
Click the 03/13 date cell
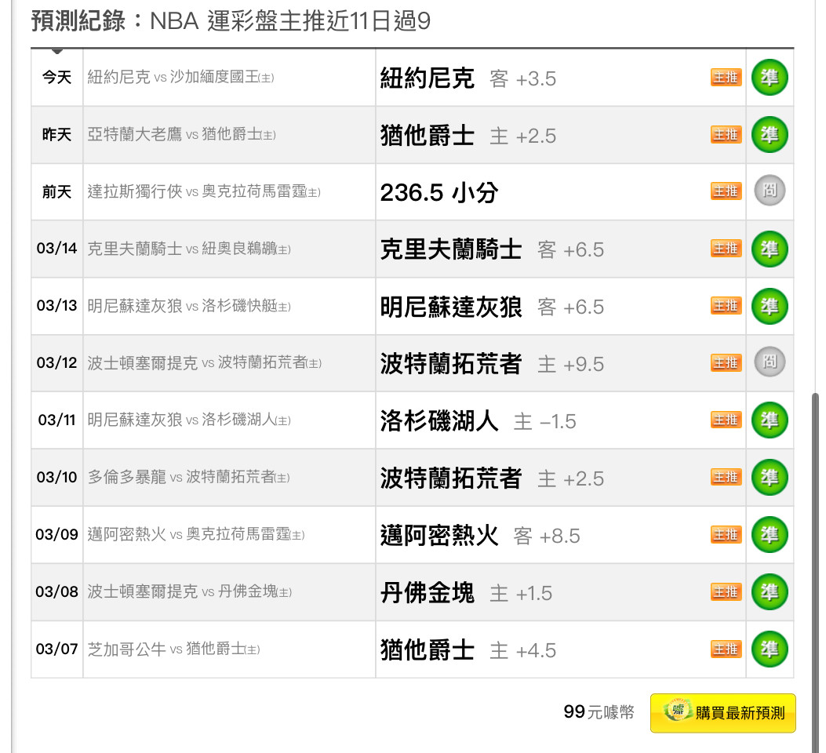coord(57,306)
